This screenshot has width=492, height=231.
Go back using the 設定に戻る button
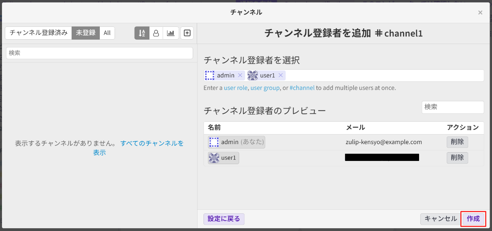tap(224, 219)
